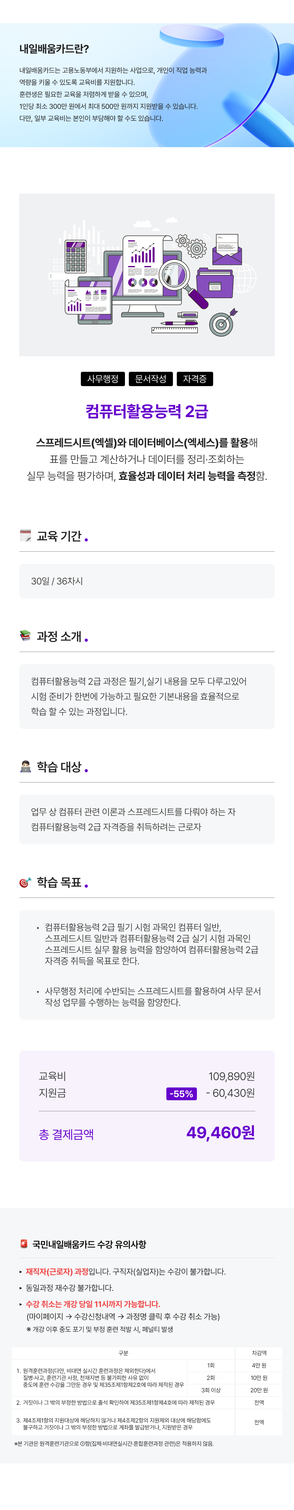Click the 내일배움카드란? heading

pos(54,49)
